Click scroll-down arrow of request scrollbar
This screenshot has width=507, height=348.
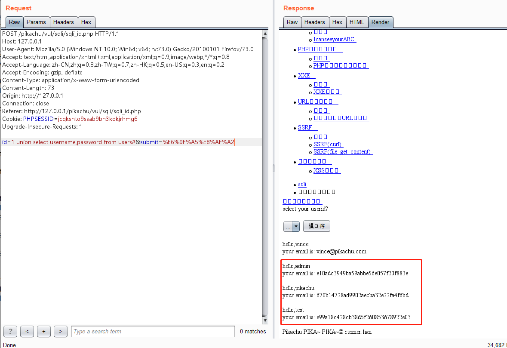tap(265, 320)
